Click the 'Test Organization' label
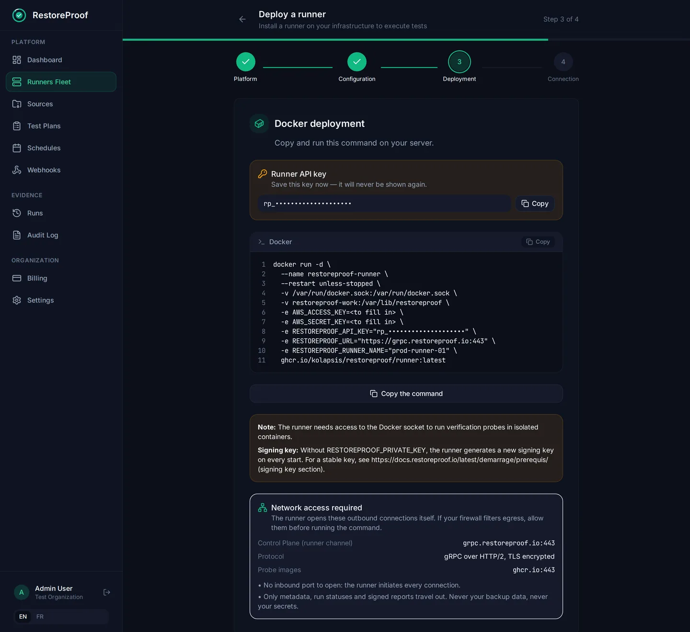The width and height of the screenshot is (690, 632). click(59, 597)
